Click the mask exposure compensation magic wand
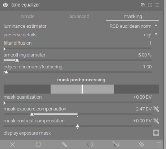The image size is (166, 149). [x=156, y=109]
